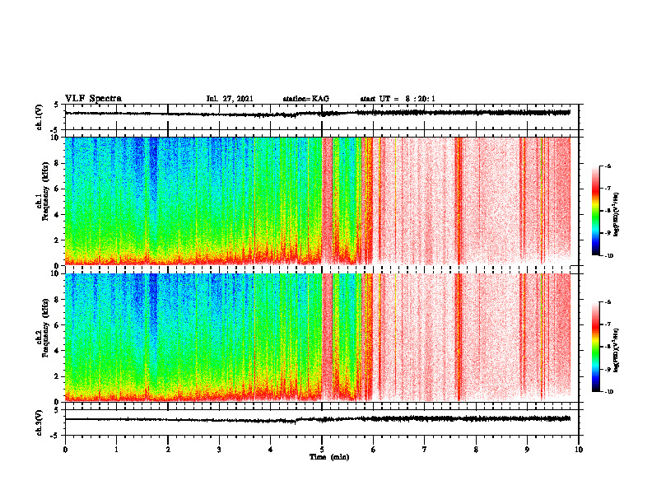
Task: Click the "station=KAG" header label
Action: click(305, 99)
